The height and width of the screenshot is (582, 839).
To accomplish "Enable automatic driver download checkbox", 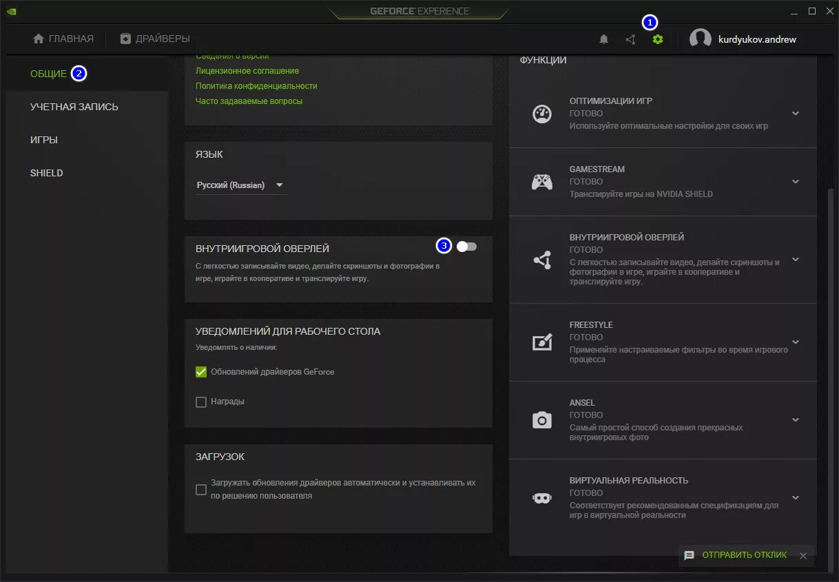I will pos(201,490).
